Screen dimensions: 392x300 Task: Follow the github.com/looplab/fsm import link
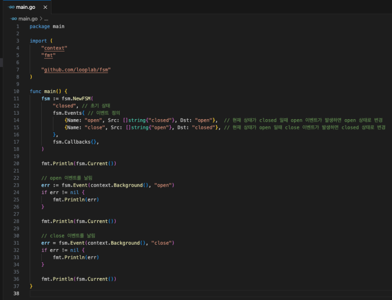77,70
